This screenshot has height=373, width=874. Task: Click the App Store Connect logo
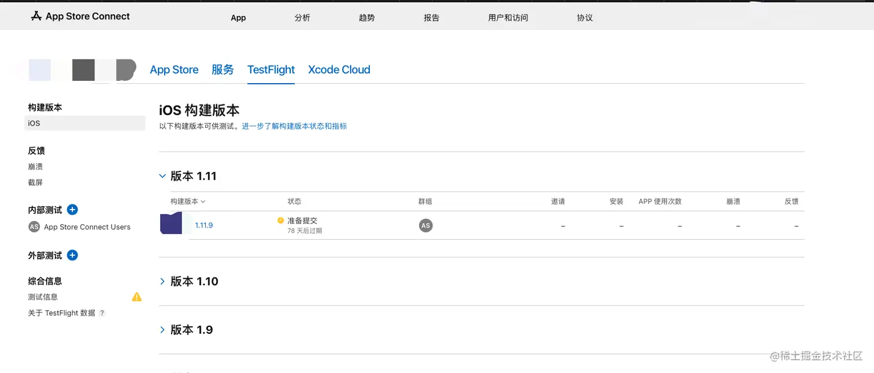[x=80, y=16]
